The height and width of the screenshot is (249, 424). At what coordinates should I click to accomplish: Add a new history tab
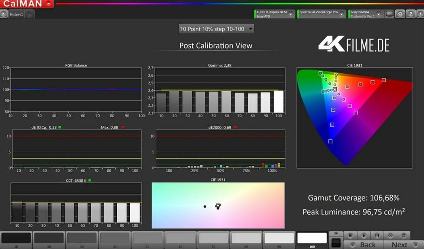click(30, 14)
